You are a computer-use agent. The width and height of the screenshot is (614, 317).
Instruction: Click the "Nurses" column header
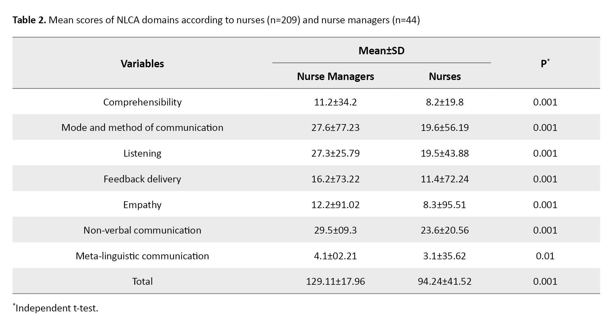(x=445, y=77)
